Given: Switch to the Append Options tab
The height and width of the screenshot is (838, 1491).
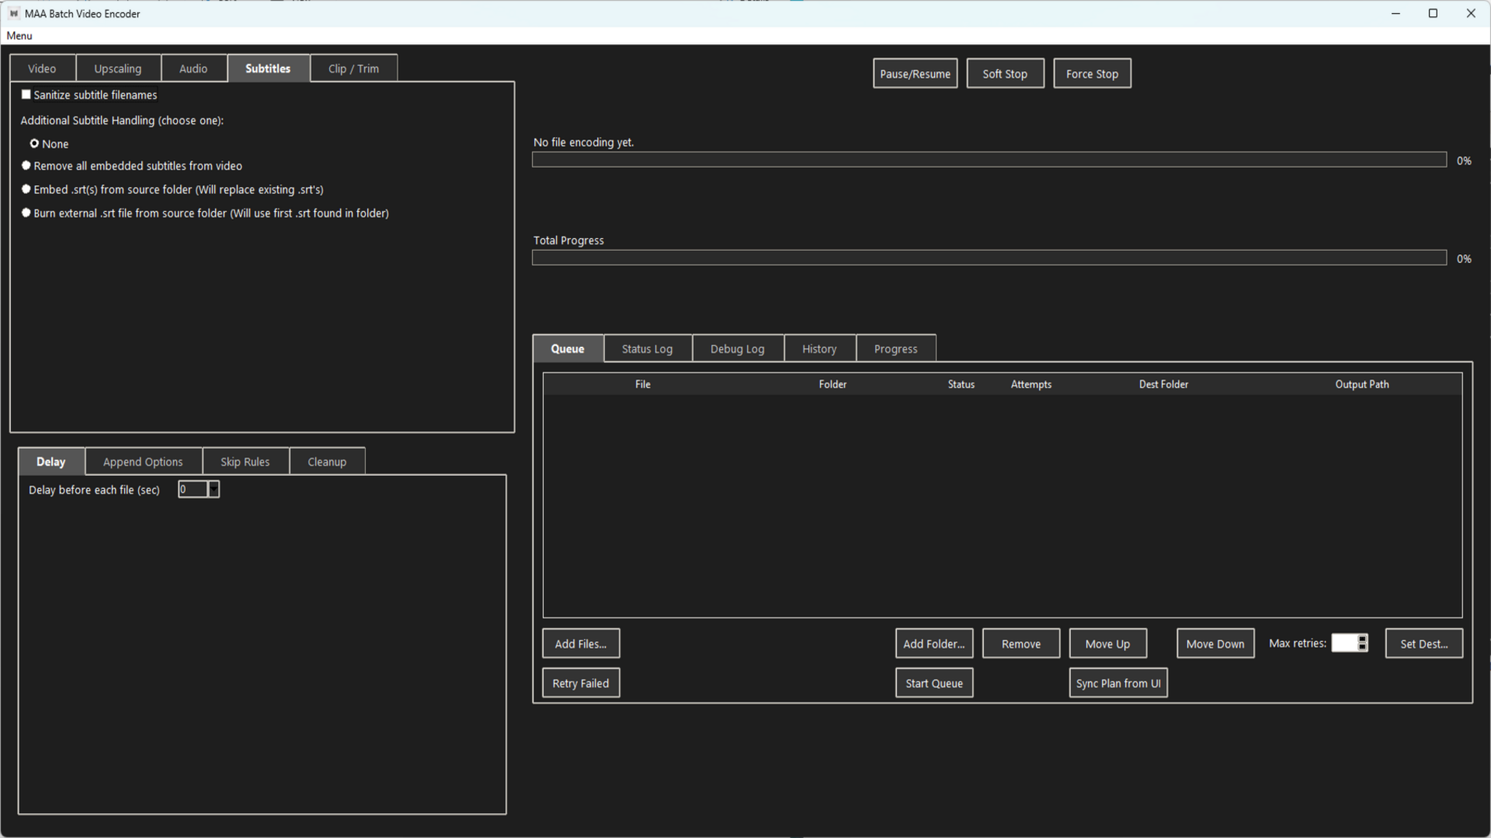Looking at the screenshot, I should point(143,461).
